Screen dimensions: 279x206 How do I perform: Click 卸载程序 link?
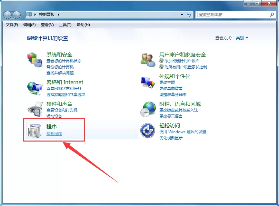coord(54,133)
